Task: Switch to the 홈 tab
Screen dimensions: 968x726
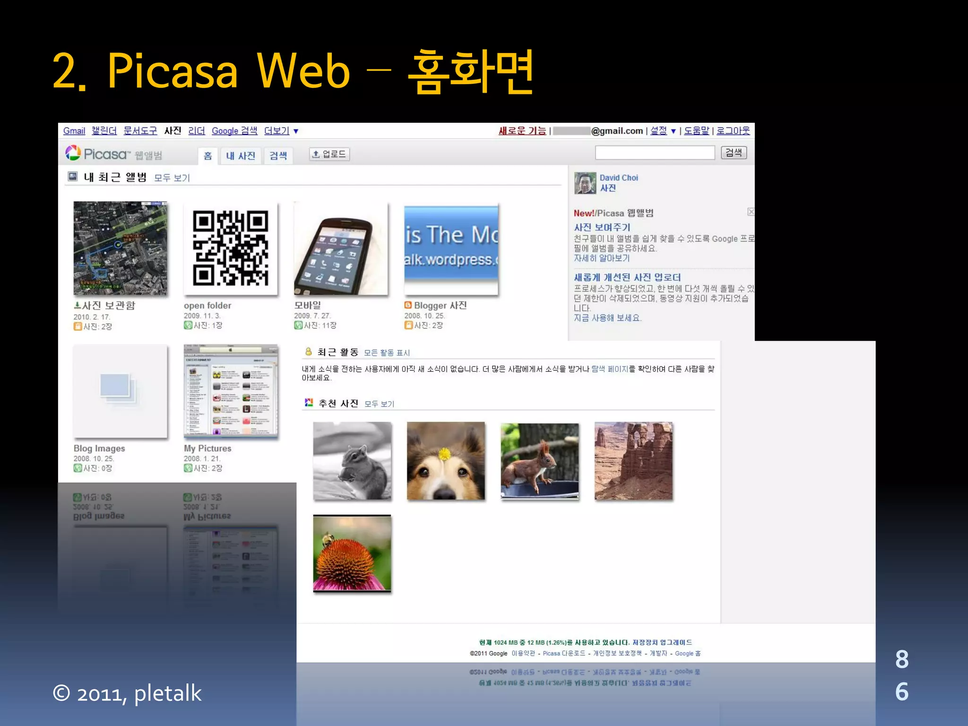Action: (207, 156)
